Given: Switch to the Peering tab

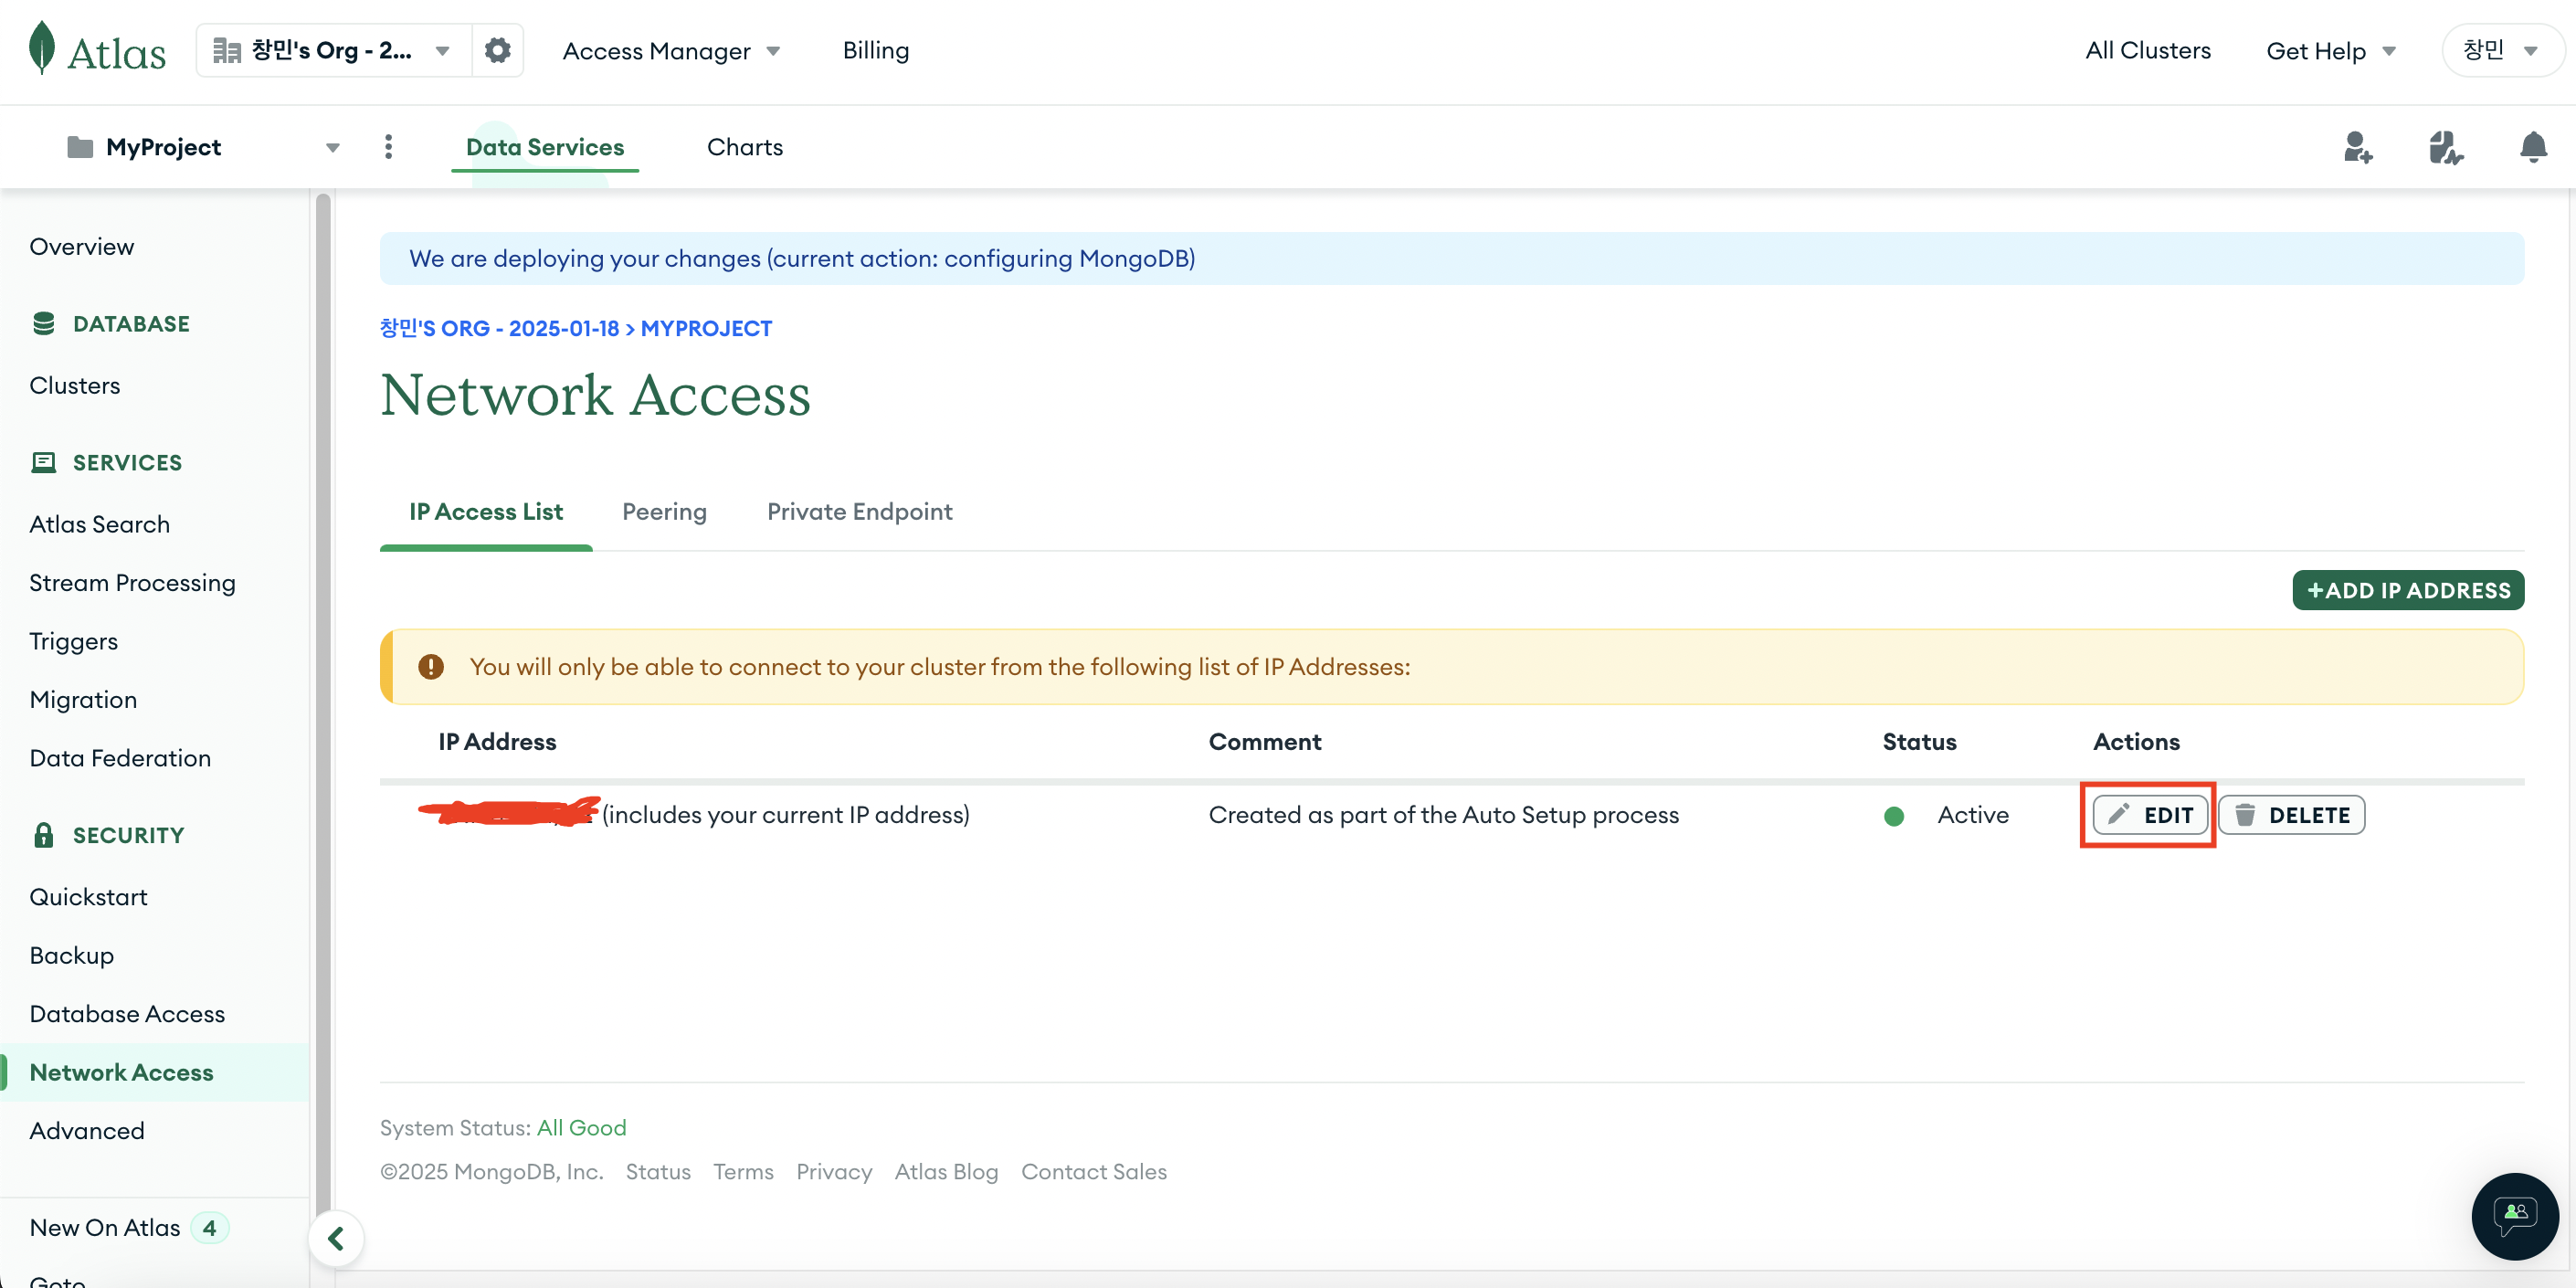Looking at the screenshot, I should (x=664, y=511).
